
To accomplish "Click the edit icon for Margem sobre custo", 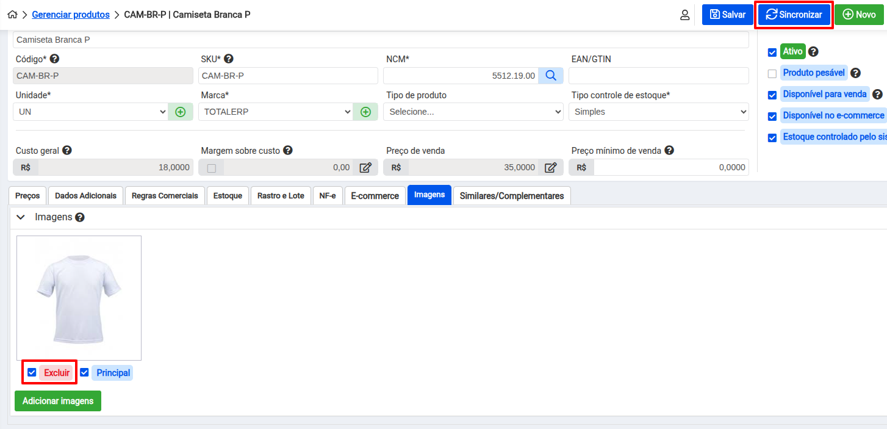I will (365, 167).
